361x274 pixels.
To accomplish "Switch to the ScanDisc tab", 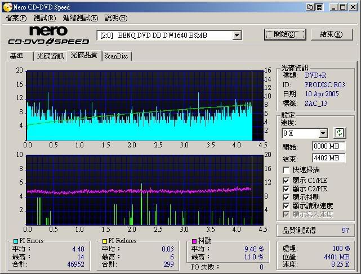I will (116, 56).
